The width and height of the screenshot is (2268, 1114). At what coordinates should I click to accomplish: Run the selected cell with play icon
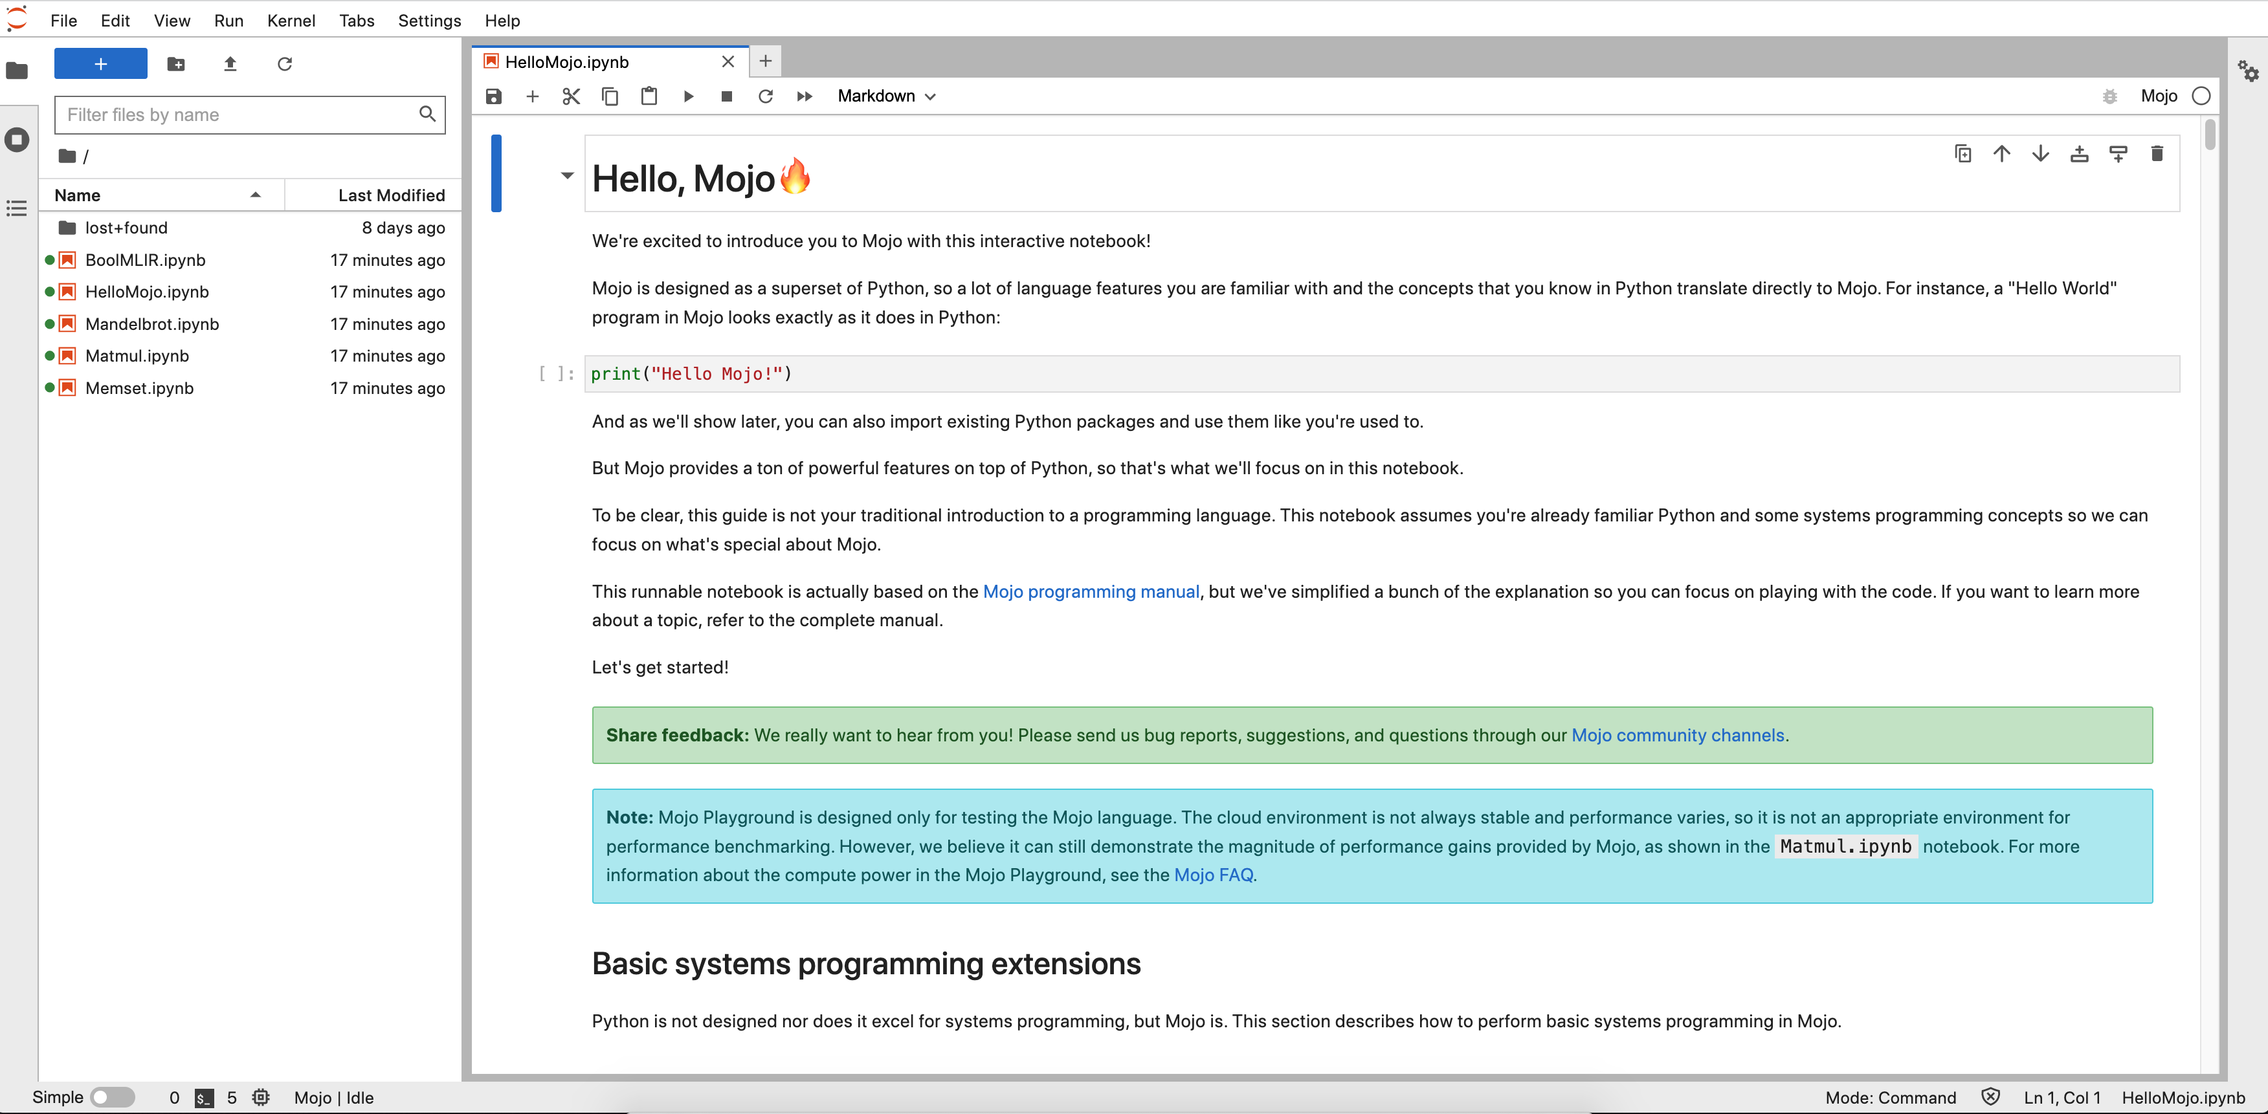coord(689,96)
